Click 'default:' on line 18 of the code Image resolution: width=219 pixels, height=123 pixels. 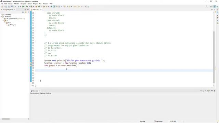pos(51,28)
